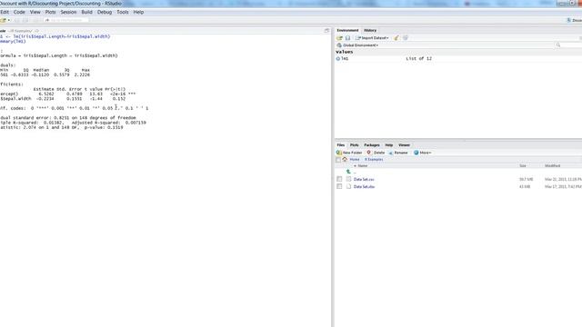Go to Home directory via house icon
582x327 pixels.
tap(345, 160)
